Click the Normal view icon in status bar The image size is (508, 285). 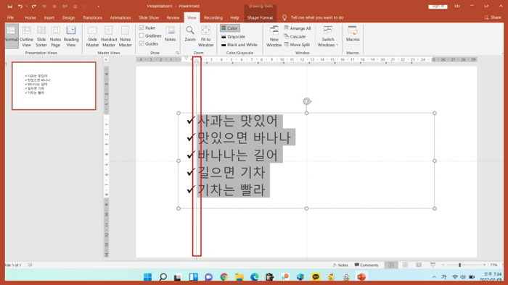[x=391, y=265]
